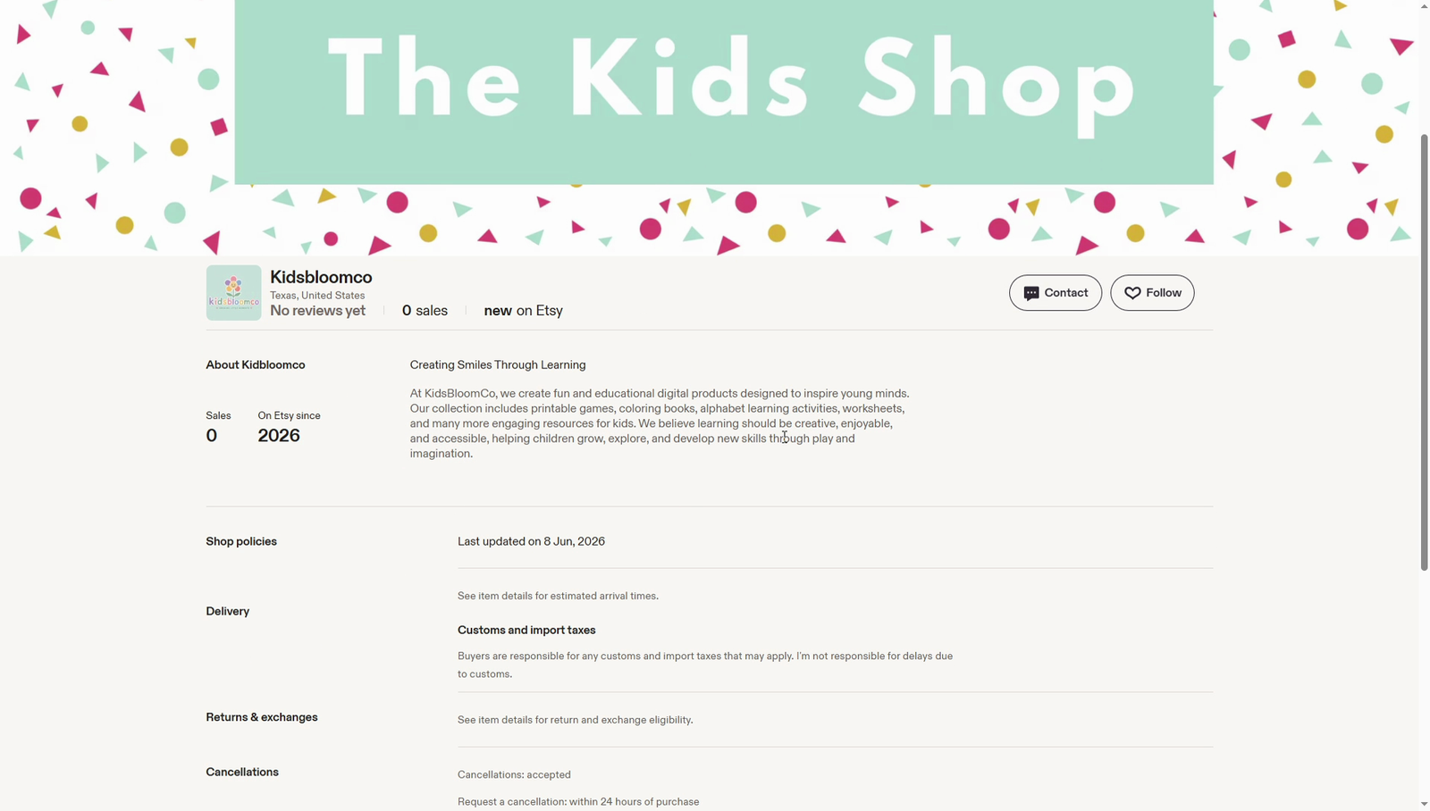Click the chat bubble icon in Contact
The width and height of the screenshot is (1430, 811).
point(1031,293)
